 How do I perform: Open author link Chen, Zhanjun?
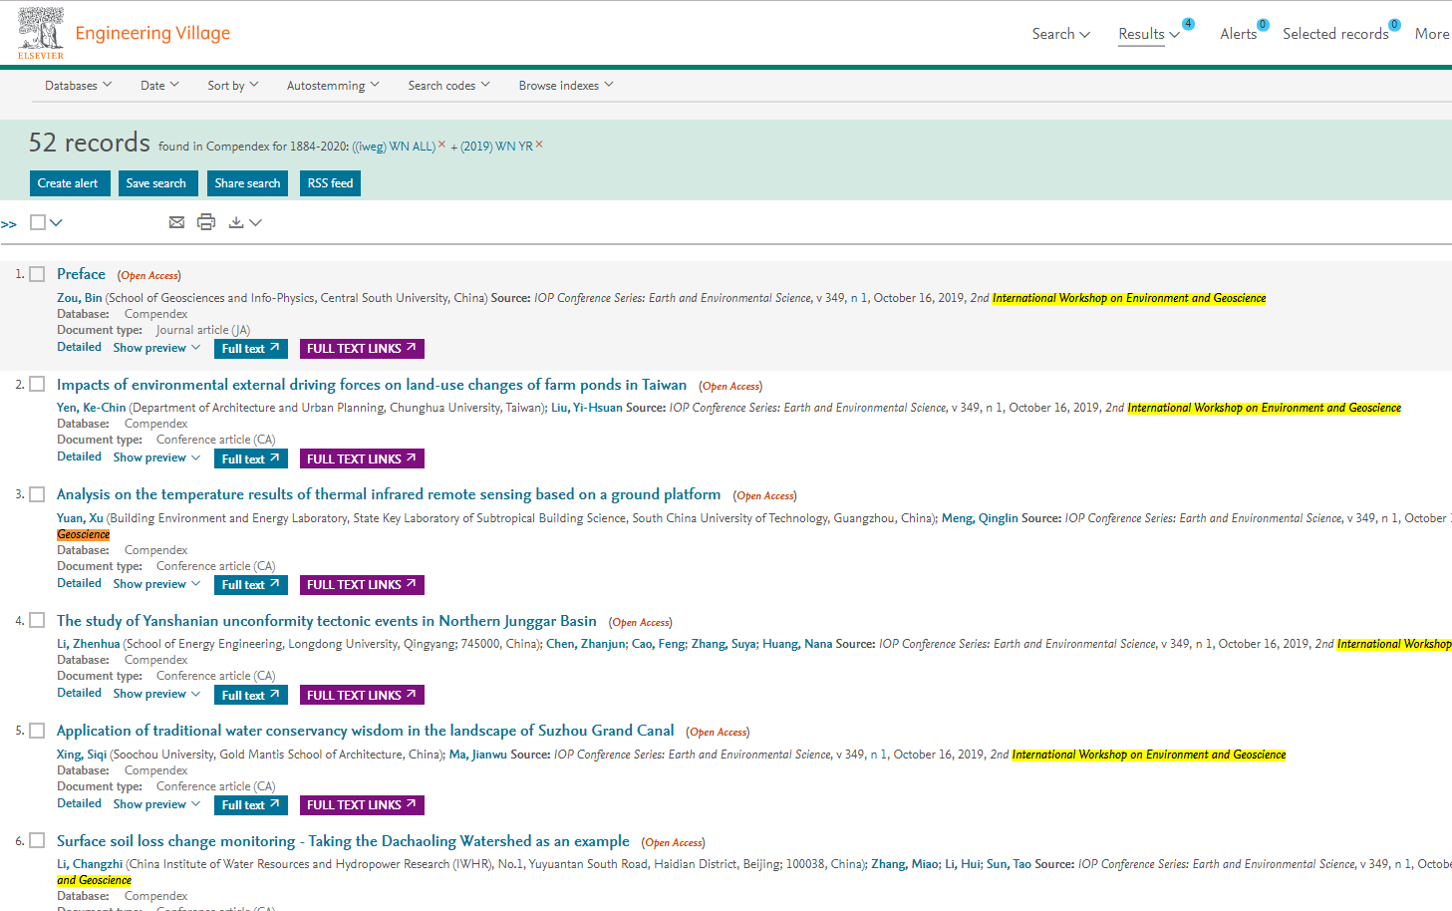(x=586, y=644)
